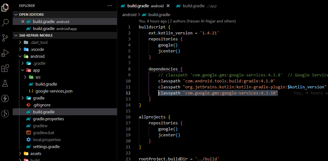The height and width of the screenshot is (161, 328).
Task: Switch to the build.gradle app tab
Action: [196, 6]
